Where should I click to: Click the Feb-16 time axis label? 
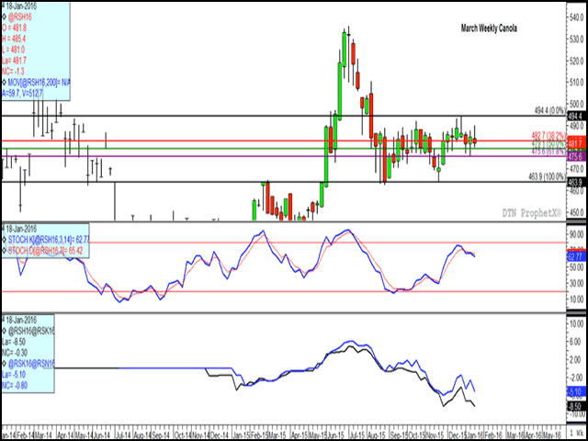[494, 437]
